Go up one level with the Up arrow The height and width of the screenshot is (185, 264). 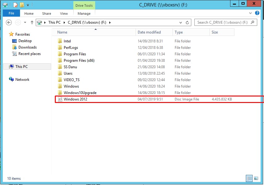point(32,22)
